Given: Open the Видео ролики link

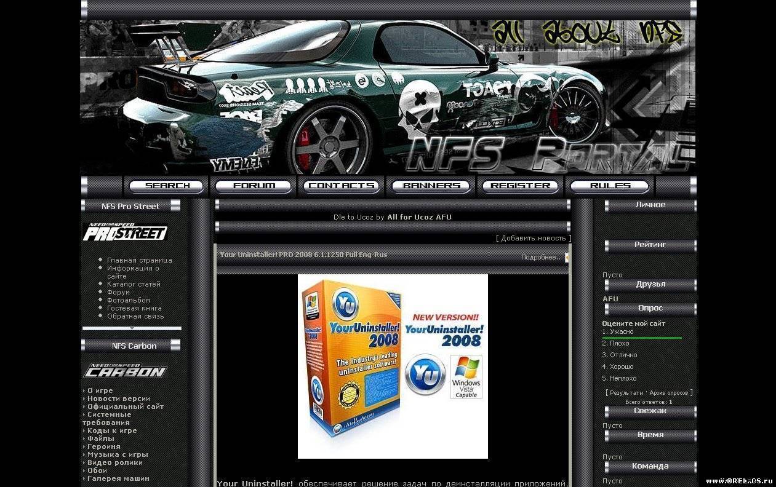Looking at the screenshot, I should pos(115,462).
